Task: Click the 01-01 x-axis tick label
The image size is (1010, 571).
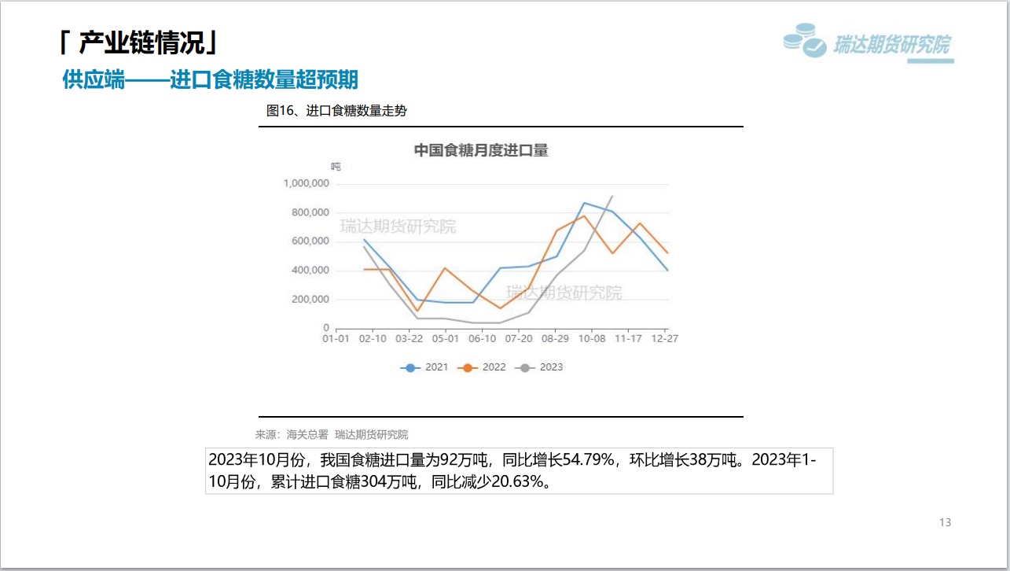Action: pos(336,338)
